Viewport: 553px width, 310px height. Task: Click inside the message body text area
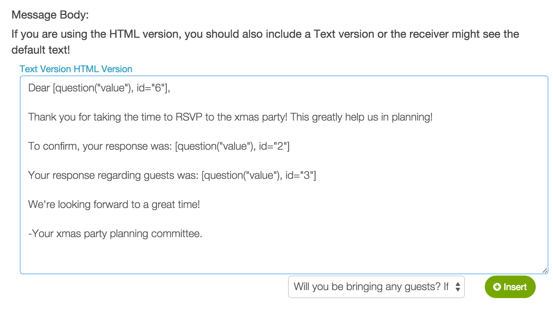(x=284, y=175)
